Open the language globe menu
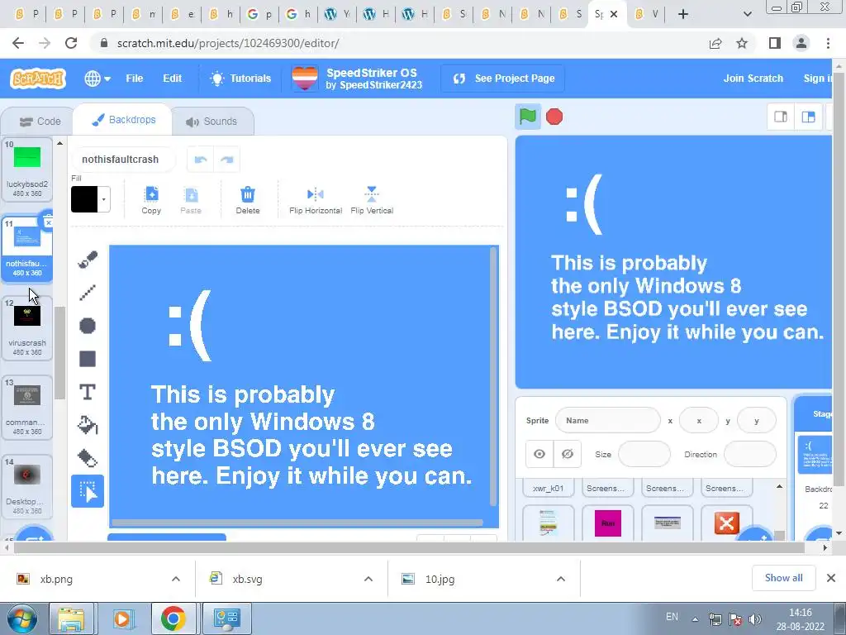The image size is (846, 635). (x=97, y=79)
